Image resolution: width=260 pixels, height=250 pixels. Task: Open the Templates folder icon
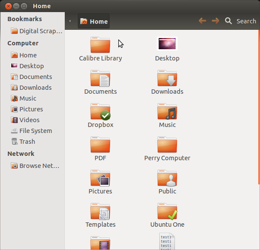100,212
